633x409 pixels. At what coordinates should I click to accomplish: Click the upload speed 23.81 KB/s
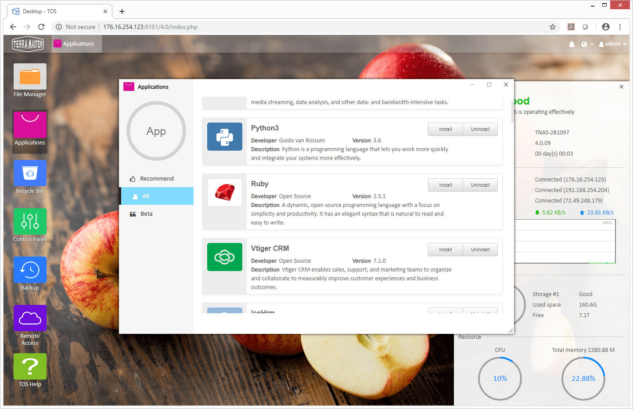click(x=597, y=212)
